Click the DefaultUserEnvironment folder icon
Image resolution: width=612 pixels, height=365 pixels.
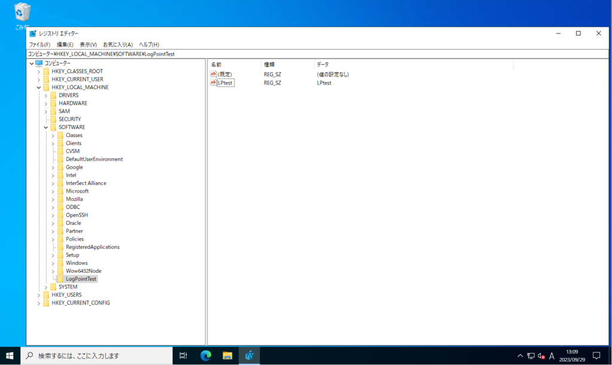point(60,159)
